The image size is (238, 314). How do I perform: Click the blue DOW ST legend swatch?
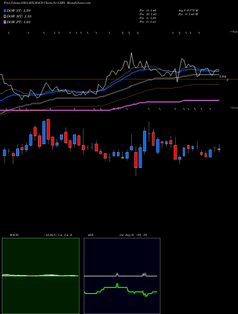(5, 10)
